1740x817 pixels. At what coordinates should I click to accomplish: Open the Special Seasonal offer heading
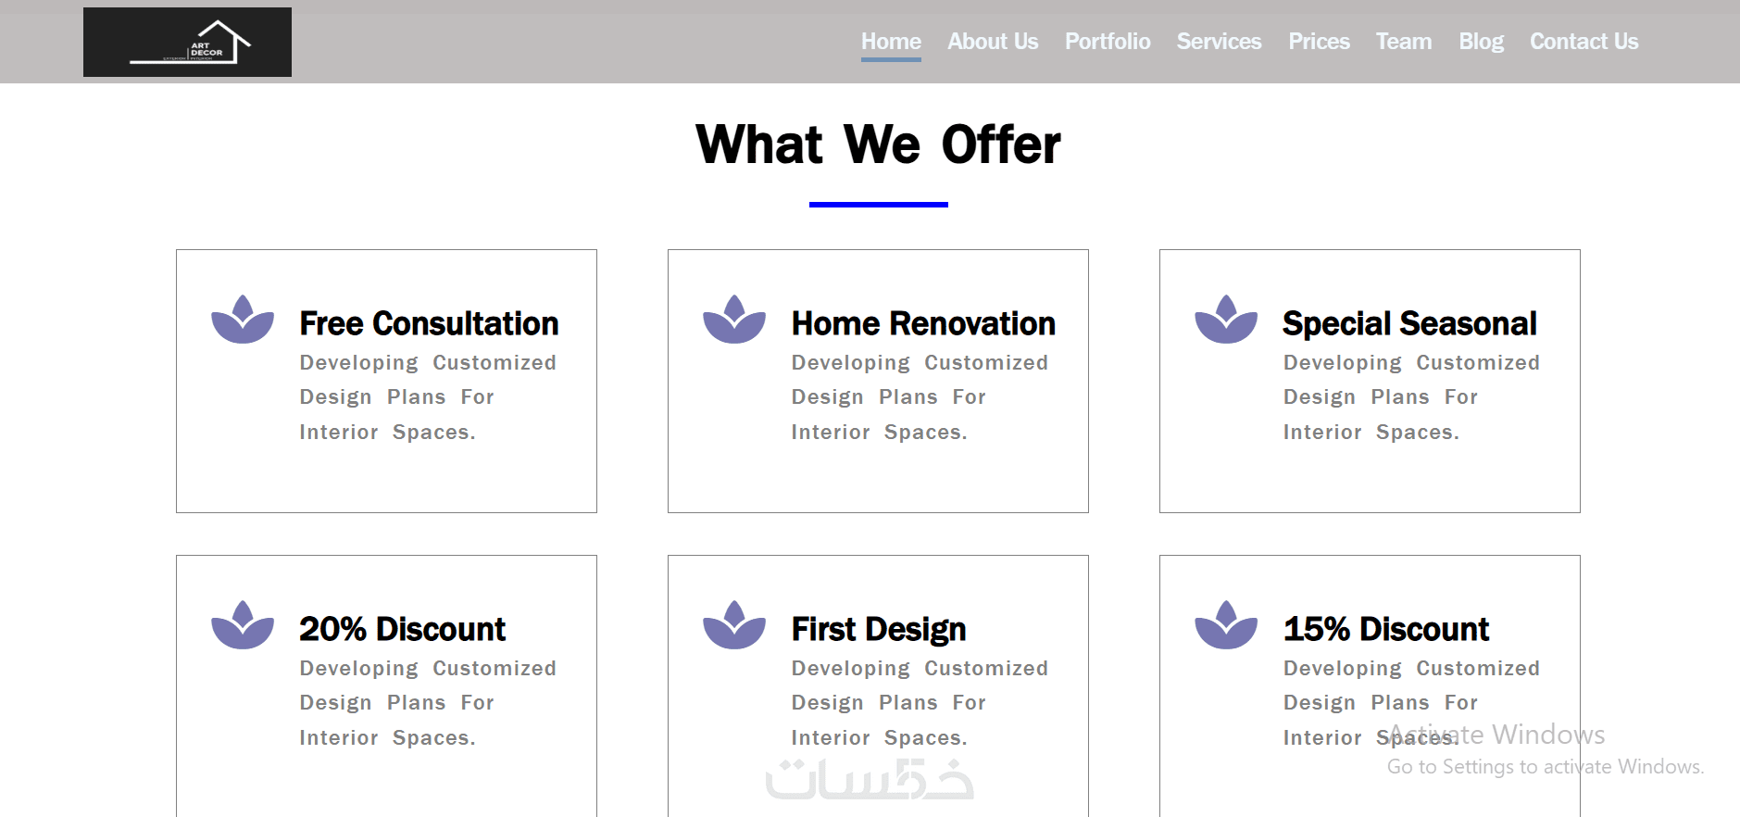(x=1409, y=324)
